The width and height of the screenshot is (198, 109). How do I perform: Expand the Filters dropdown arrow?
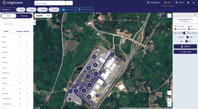[x=13, y=10]
